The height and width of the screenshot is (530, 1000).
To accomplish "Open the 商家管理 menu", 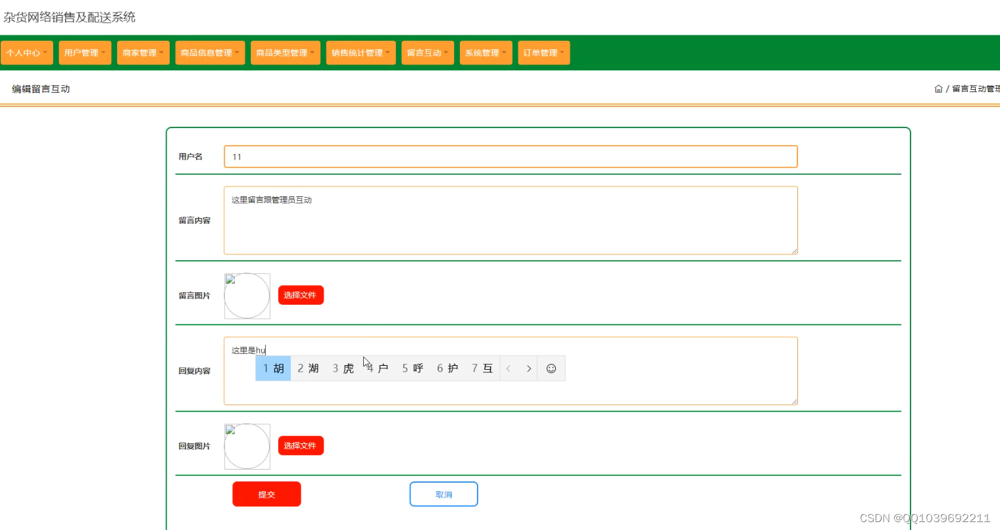I will click(x=143, y=53).
